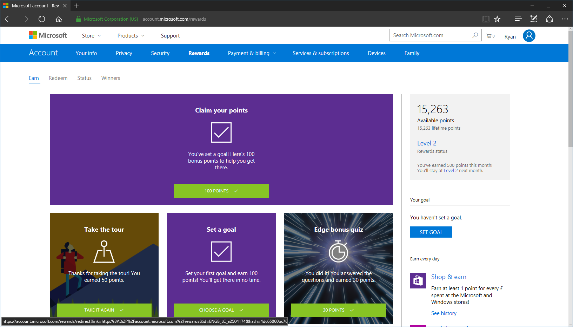Select the Earn sub-tab
This screenshot has height=327, width=573.
point(34,78)
